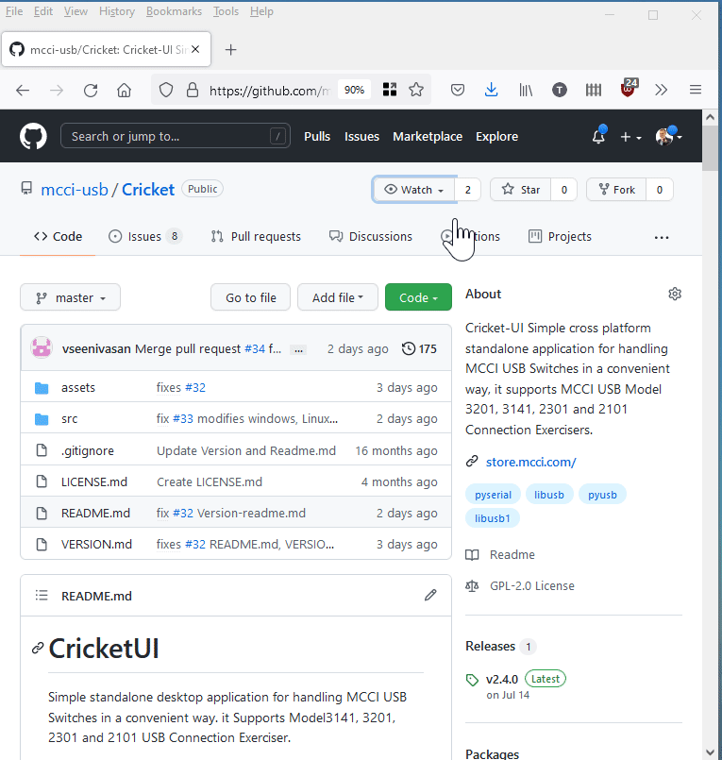Open store.mcci.com link
The width and height of the screenshot is (722, 760).
point(531,462)
